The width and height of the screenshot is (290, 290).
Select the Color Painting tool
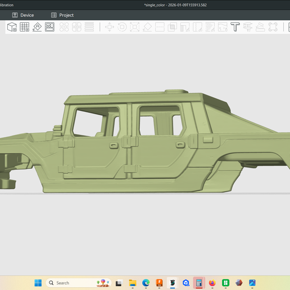[223, 27]
